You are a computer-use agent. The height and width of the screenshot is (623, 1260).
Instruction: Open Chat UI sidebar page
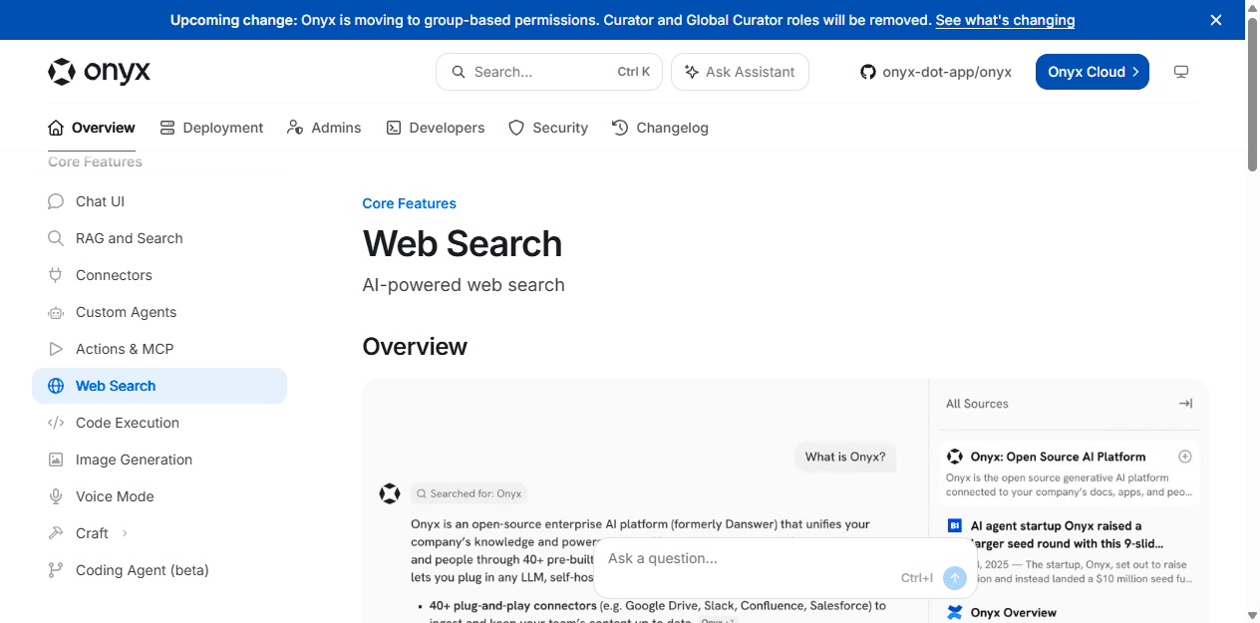pos(159,201)
